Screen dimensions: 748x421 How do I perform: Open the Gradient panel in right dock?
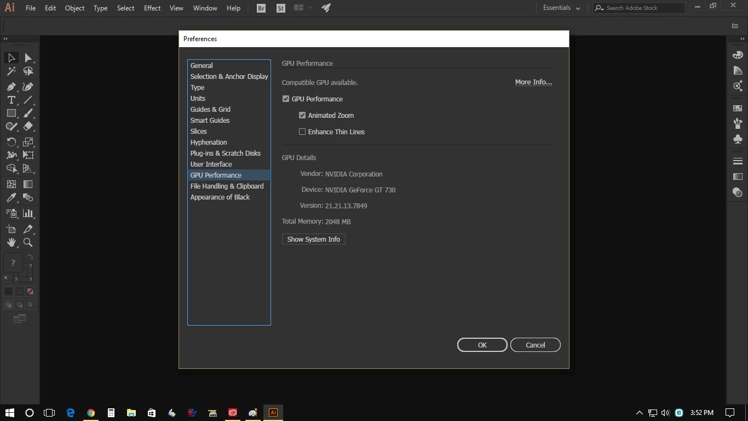pos(738,177)
